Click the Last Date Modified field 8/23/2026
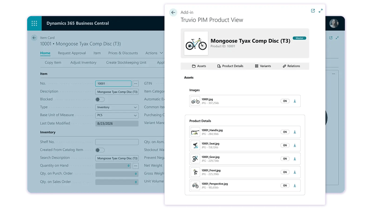This screenshot has height=209, width=372. (117, 123)
